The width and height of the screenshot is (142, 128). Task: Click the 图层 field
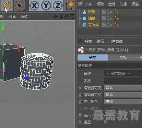click(x=123, y=81)
